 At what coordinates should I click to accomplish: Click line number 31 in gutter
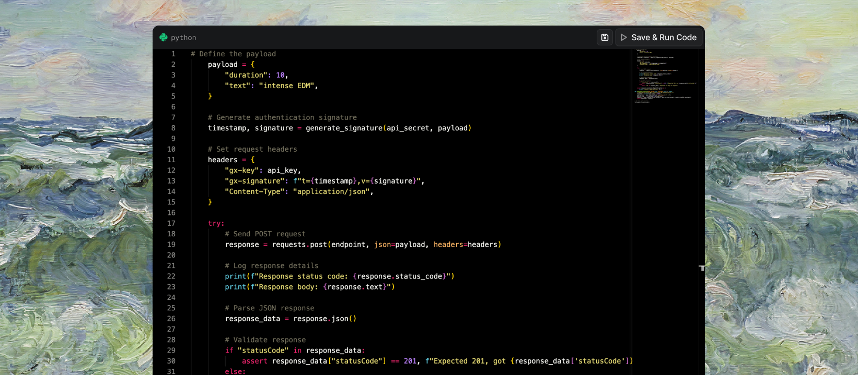(171, 371)
